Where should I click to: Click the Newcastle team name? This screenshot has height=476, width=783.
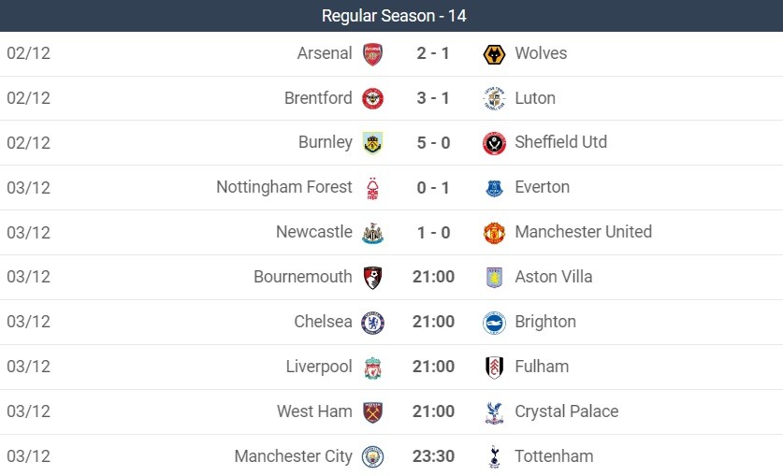coord(314,232)
